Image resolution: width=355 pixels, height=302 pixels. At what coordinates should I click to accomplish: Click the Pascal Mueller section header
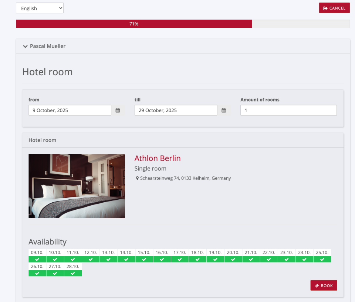pyautogui.click(x=48, y=46)
